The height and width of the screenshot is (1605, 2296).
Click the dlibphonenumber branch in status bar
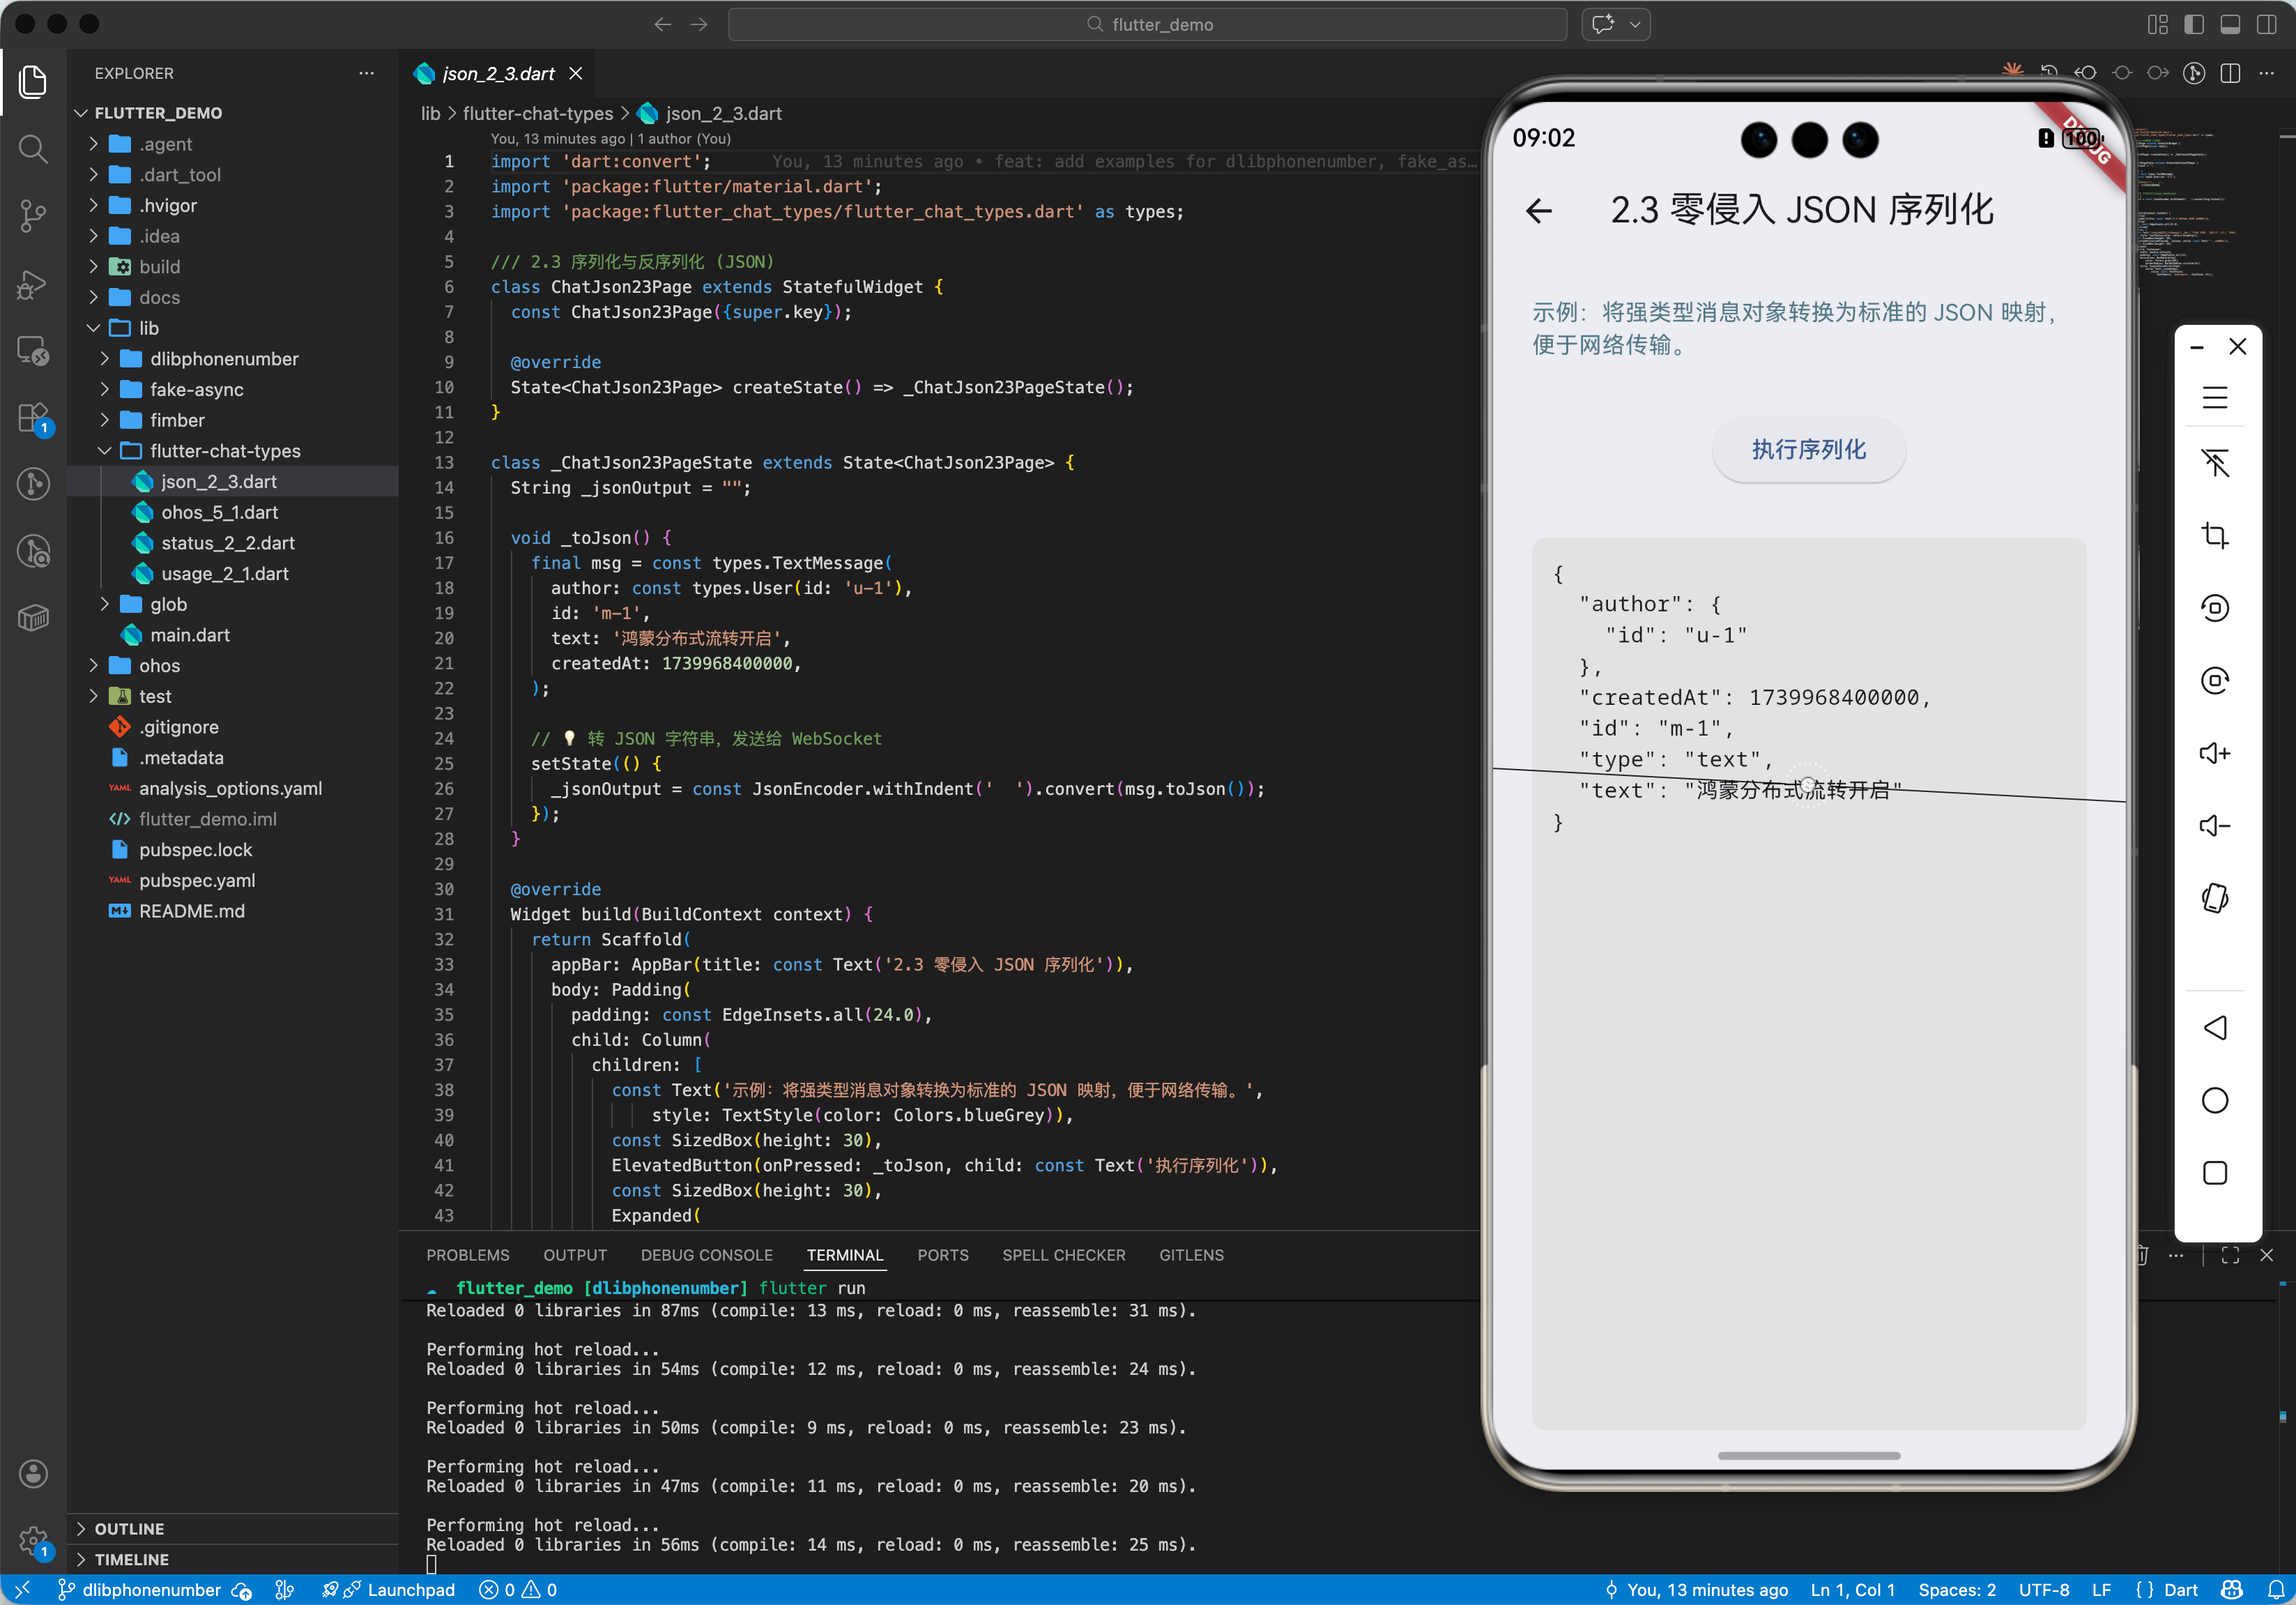point(150,1590)
